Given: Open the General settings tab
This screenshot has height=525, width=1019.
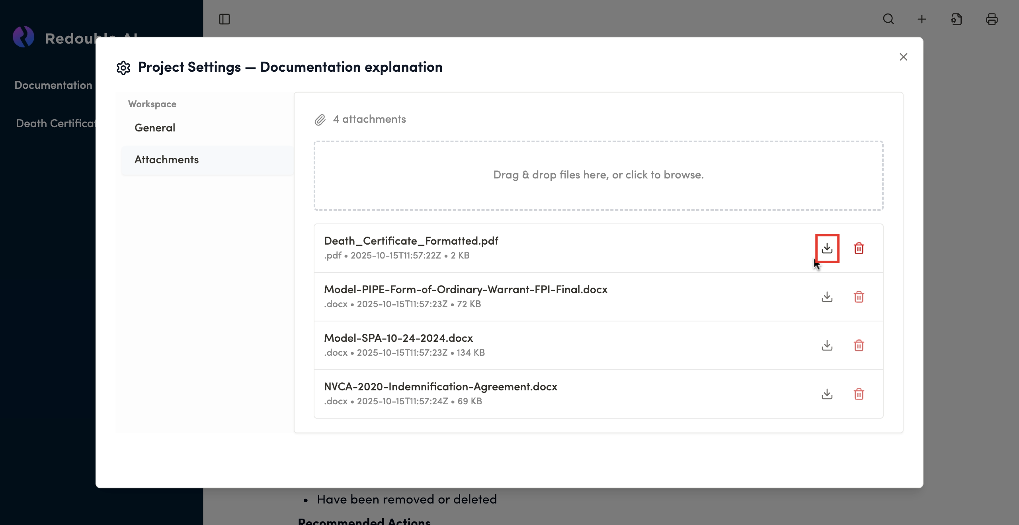Looking at the screenshot, I should coord(155,128).
